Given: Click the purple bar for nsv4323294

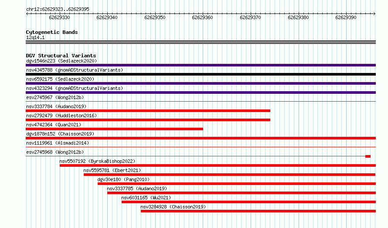Looking at the screenshot, I should pyautogui.click(x=201, y=93).
